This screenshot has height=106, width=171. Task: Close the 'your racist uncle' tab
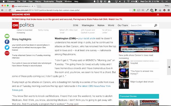35,6
